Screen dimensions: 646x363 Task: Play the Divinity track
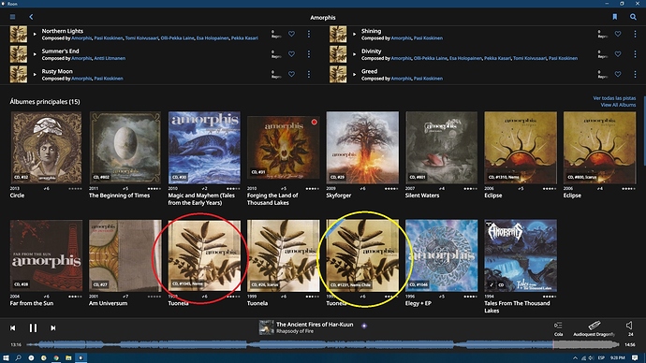354,54
